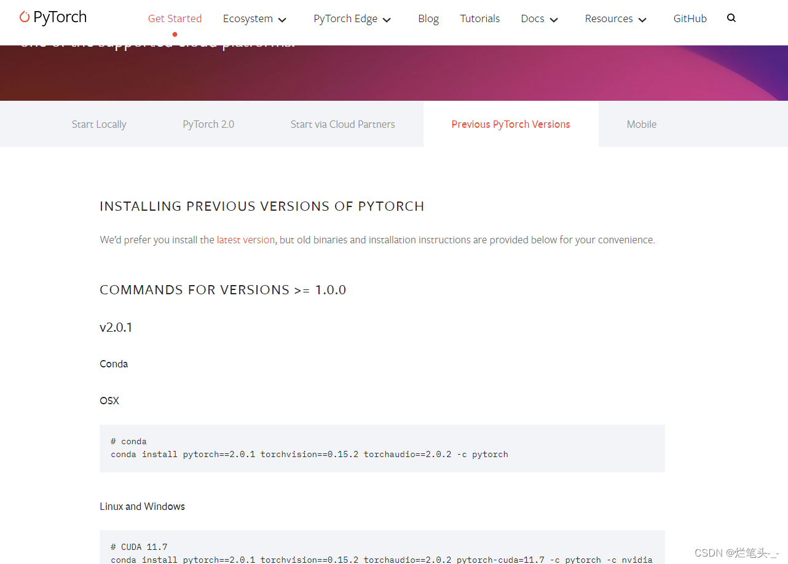Open the GitHub nav link
The height and width of the screenshot is (564, 788).
690,18
